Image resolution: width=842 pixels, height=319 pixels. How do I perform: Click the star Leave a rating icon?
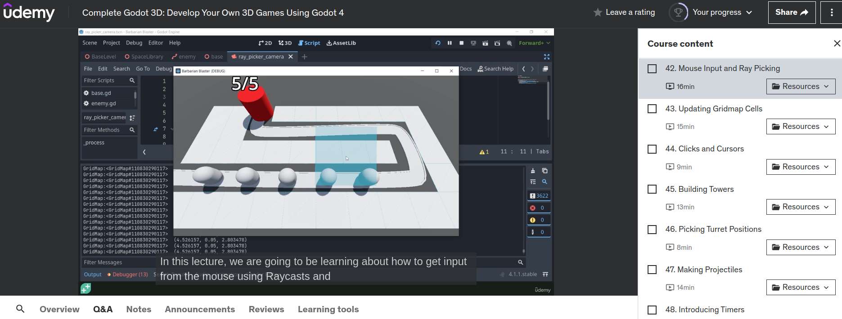coord(598,13)
